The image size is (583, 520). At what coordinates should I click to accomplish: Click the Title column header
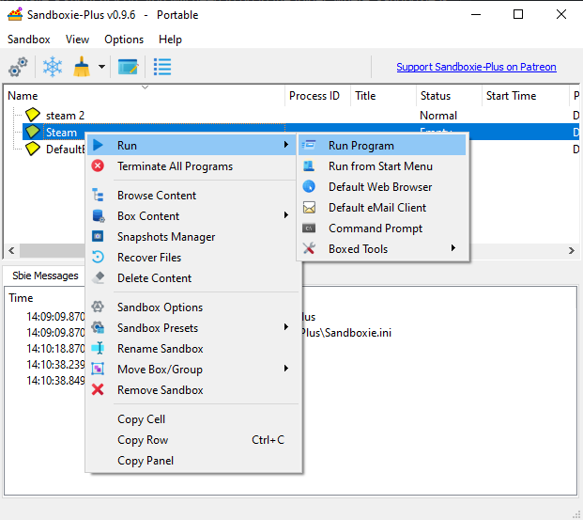tap(383, 96)
